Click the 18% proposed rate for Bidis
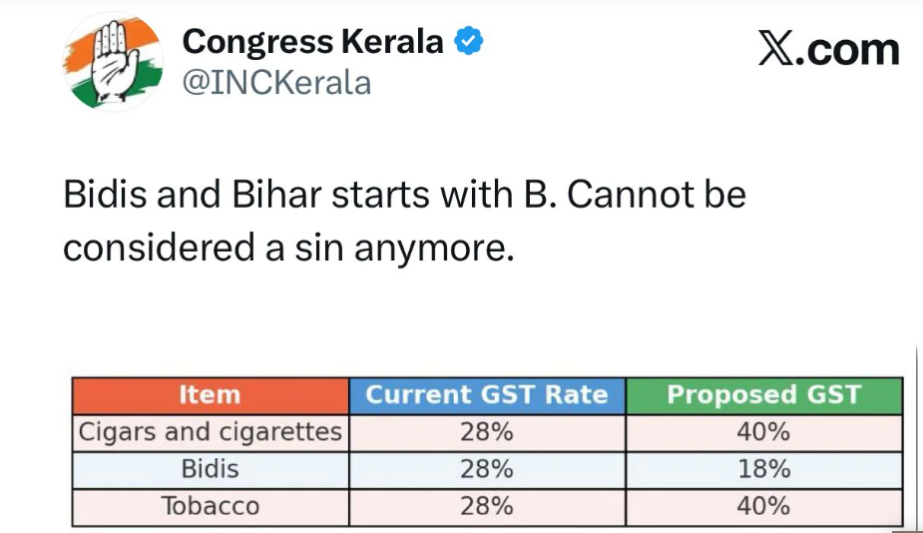 [x=763, y=468]
